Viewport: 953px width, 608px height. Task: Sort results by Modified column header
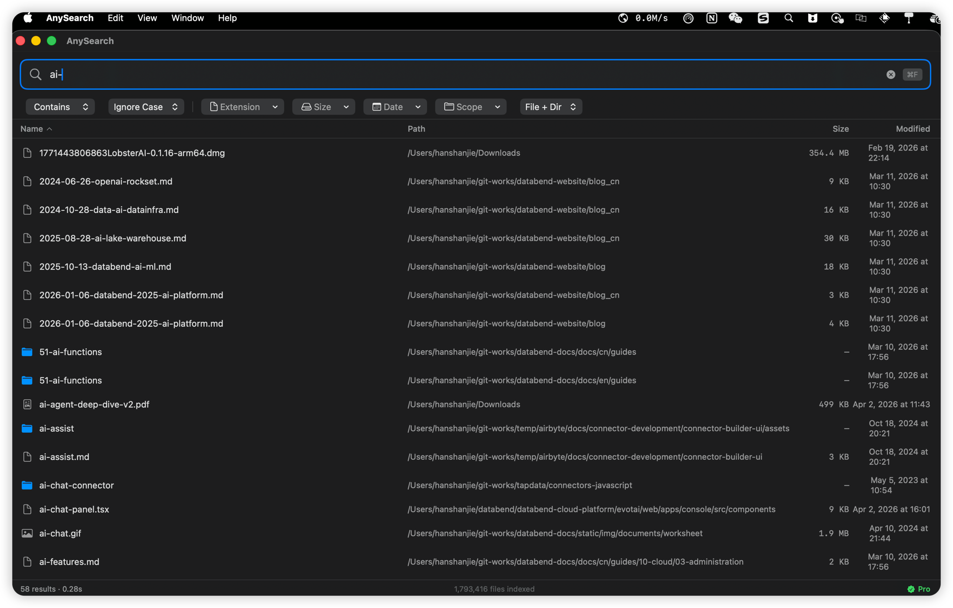click(912, 129)
